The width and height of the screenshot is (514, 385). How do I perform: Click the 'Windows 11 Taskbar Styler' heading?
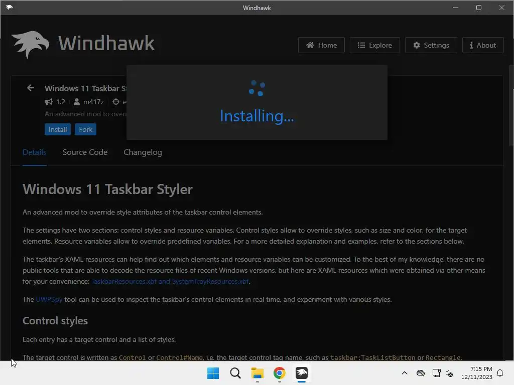(107, 189)
